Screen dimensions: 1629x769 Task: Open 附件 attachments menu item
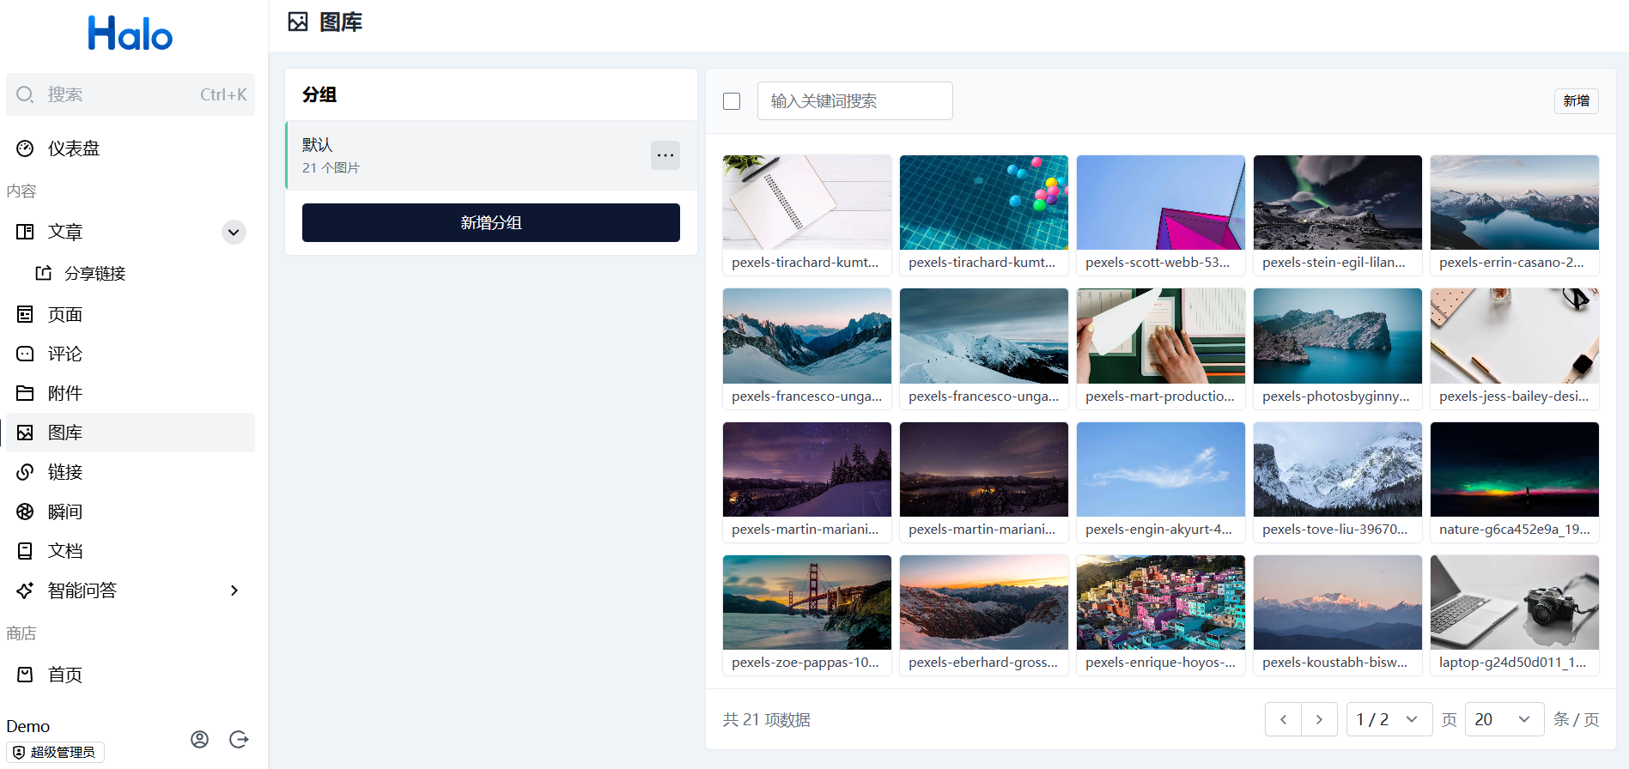65,393
